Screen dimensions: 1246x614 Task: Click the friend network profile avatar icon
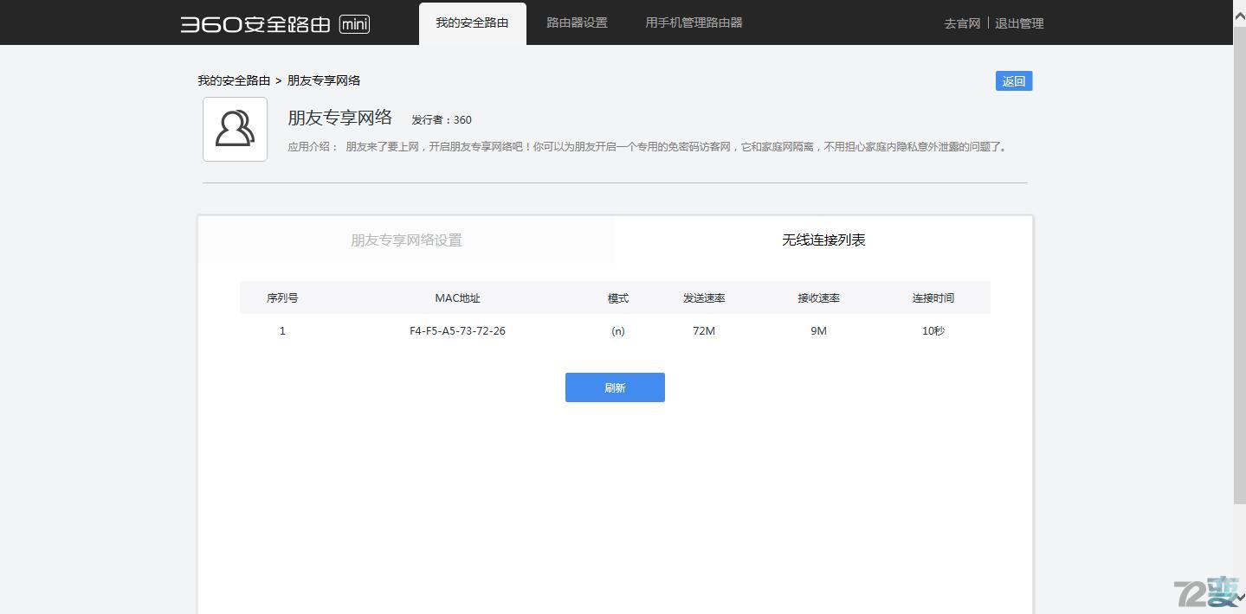(234, 129)
